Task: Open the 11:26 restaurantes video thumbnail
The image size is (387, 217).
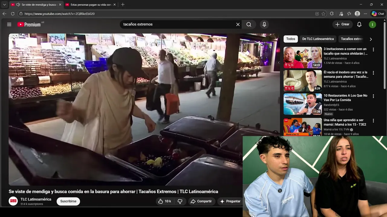Action: [x=303, y=104]
